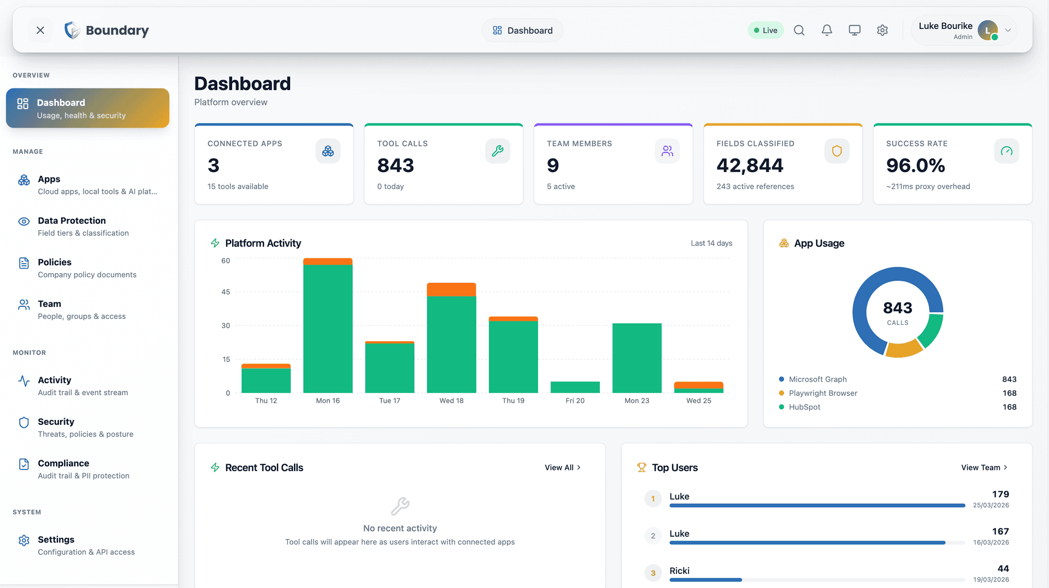The image size is (1049, 588).
Task: Click the Fields Classified shield icon
Action: point(836,151)
